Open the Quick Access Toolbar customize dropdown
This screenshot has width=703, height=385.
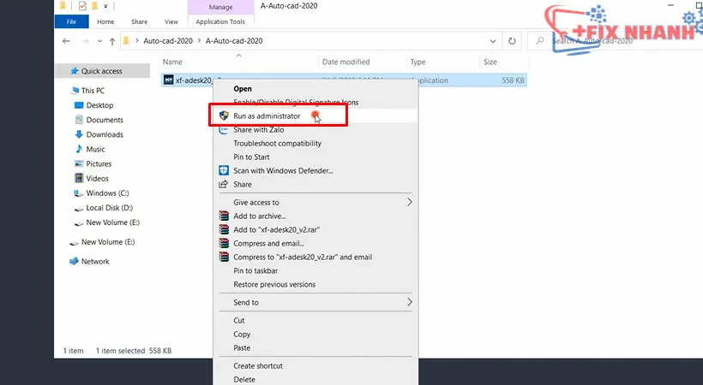[x=105, y=6]
